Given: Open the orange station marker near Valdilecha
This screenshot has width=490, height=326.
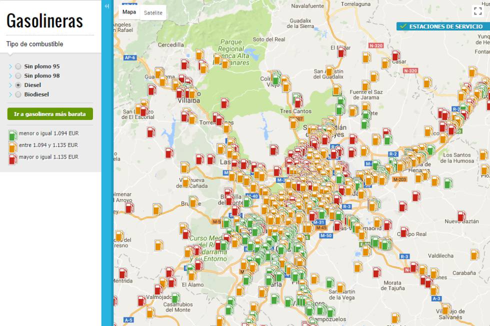Looking at the screenshot, I should 474,254.
